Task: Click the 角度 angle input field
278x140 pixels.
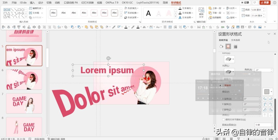Action: click(x=264, y=70)
